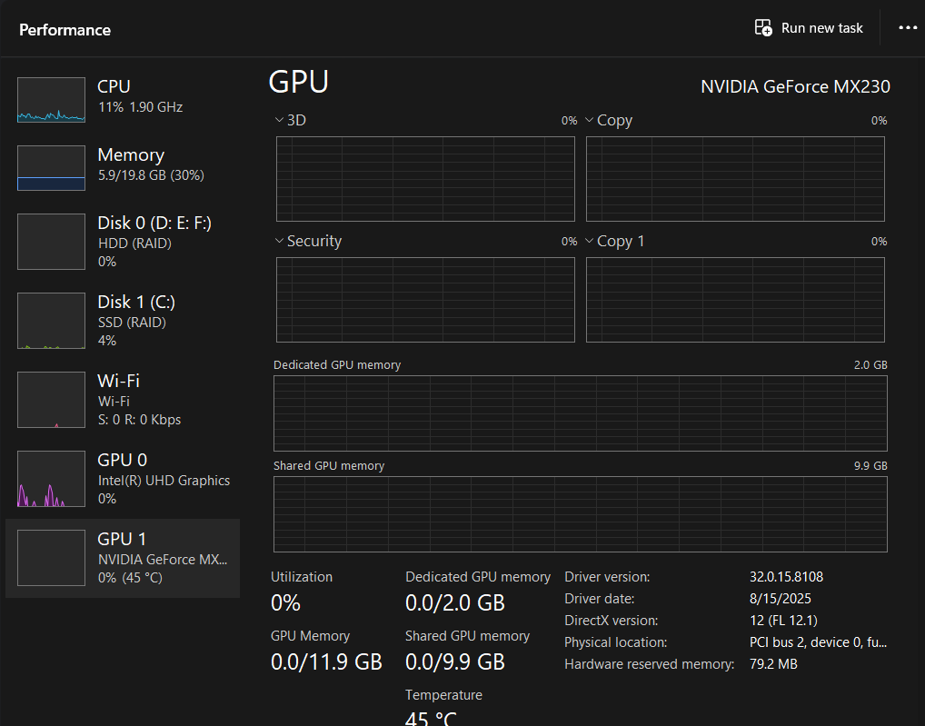The width and height of the screenshot is (925, 726).
Task: Select the Memory usage thumbnail graph
Action: (x=51, y=168)
